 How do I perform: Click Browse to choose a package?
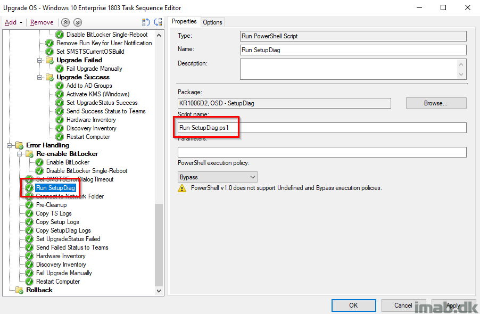(x=436, y=103)
